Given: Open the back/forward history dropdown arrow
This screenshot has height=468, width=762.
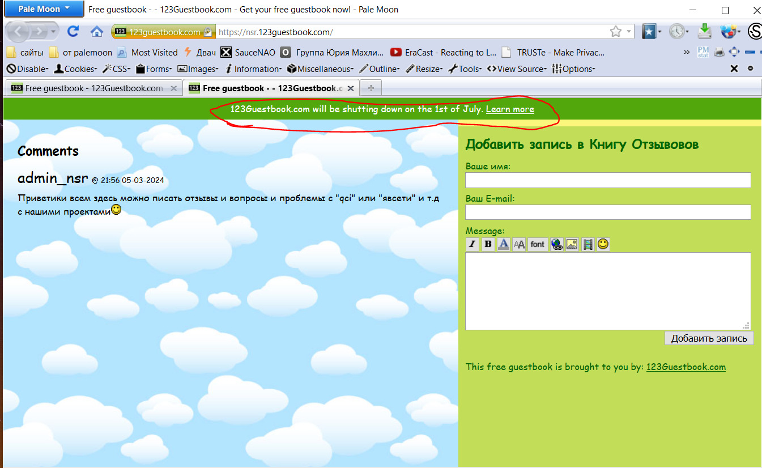Looking at the screenshot, I should tap(54, 32).
